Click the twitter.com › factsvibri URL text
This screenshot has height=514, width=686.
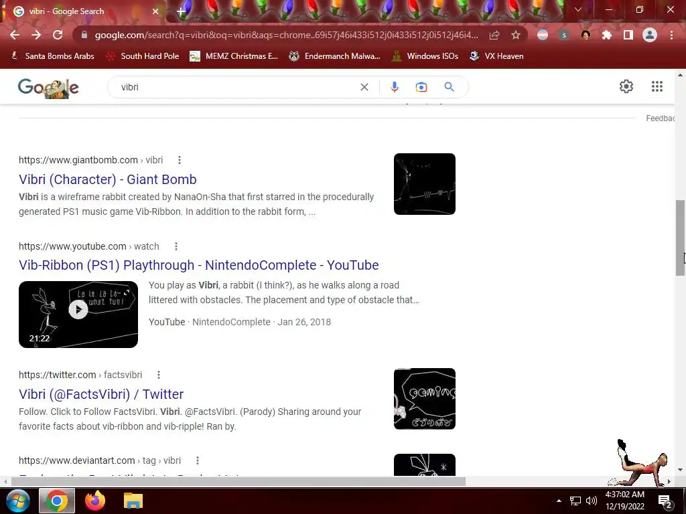point(80,375)
